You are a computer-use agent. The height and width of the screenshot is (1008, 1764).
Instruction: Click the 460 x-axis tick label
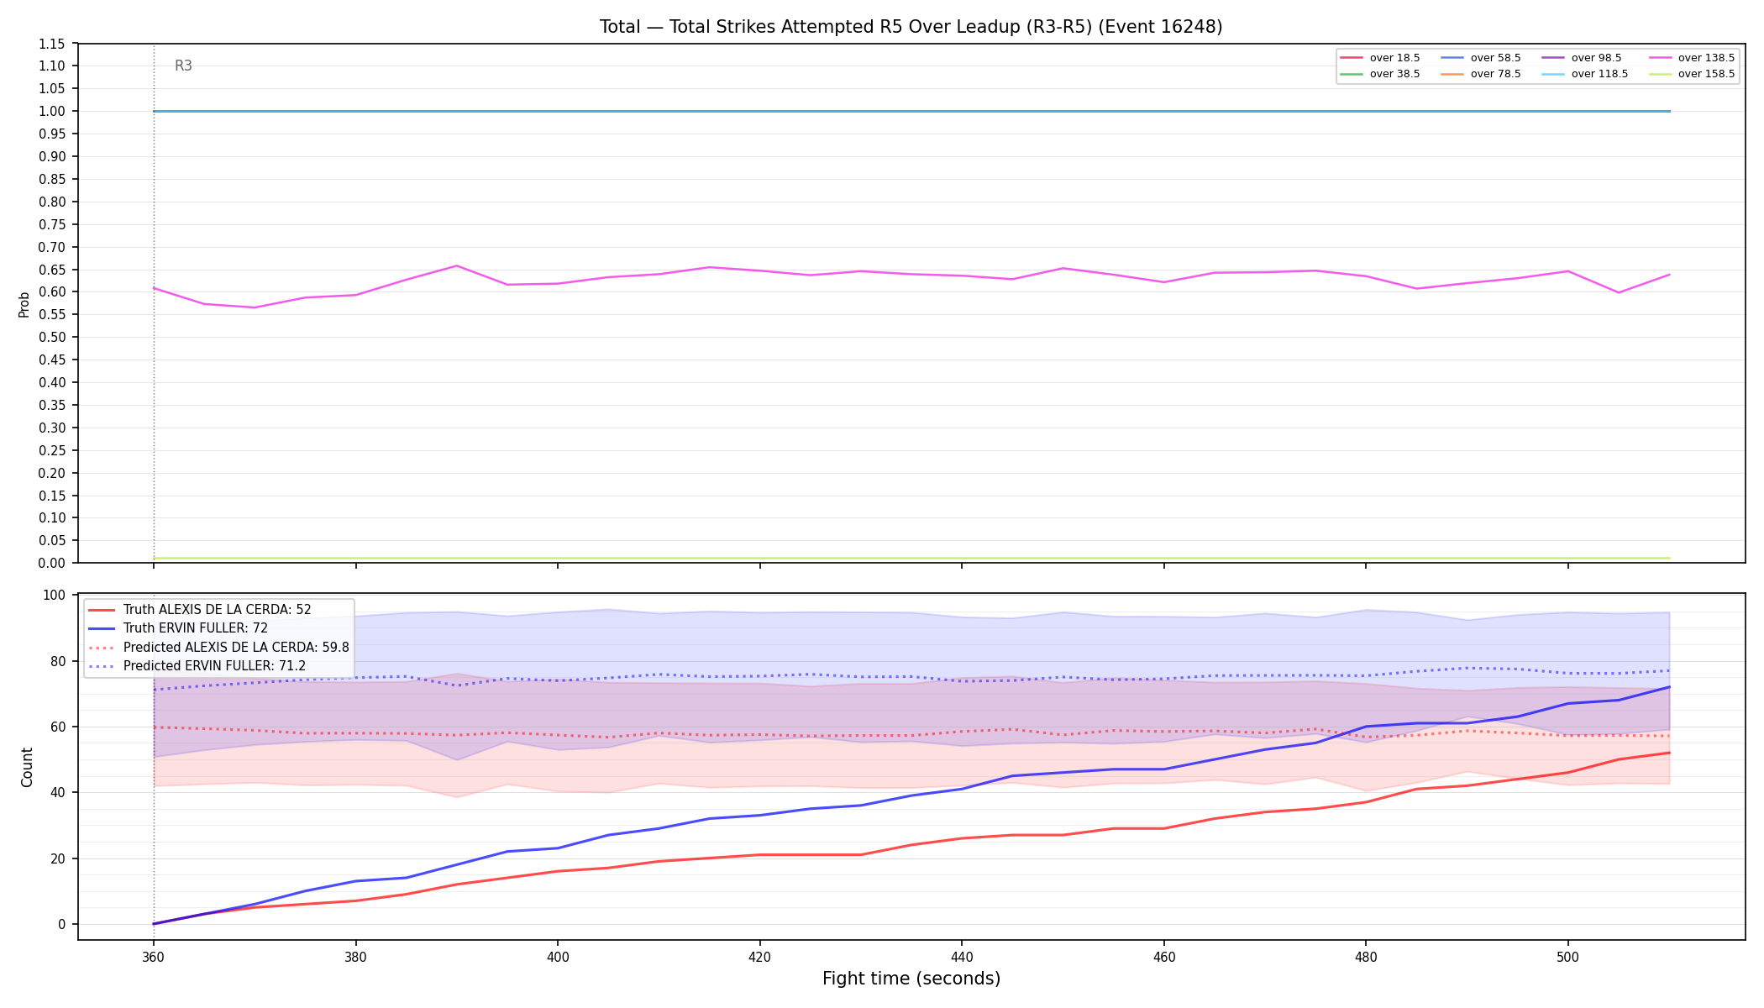pyautogui.click(x=1163, y=957)
